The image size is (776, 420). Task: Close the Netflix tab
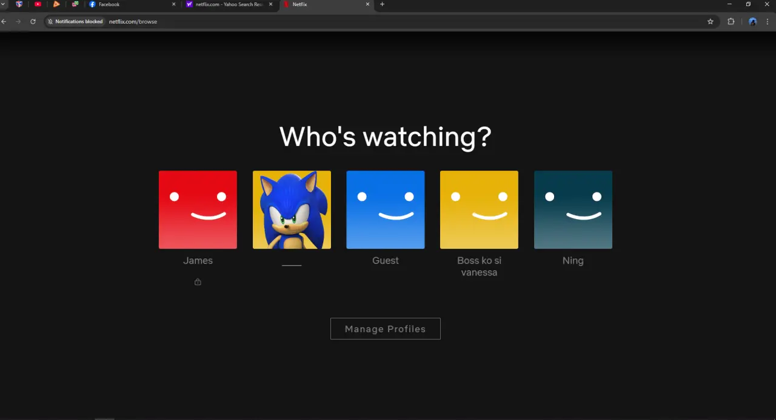(367, 4)
